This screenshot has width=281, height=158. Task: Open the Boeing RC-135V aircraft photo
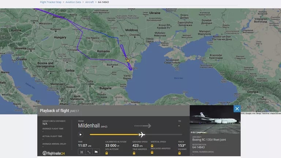[215, 120]
